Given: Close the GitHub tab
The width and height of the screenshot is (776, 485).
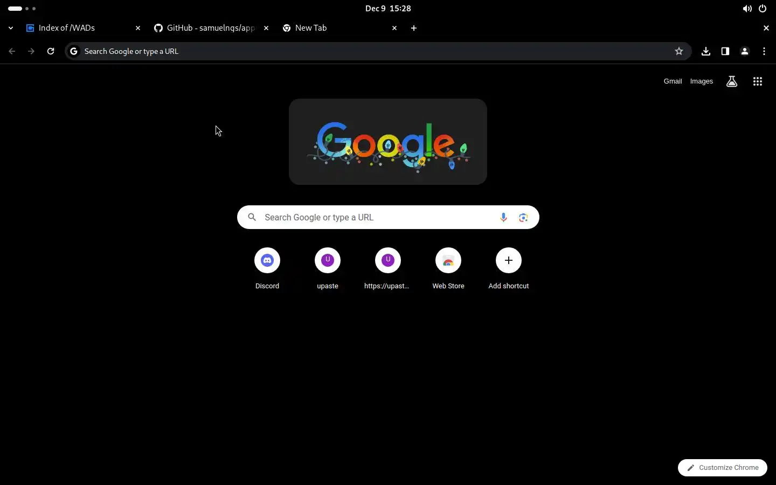Looking at the screenshot, I should point(266,28).
